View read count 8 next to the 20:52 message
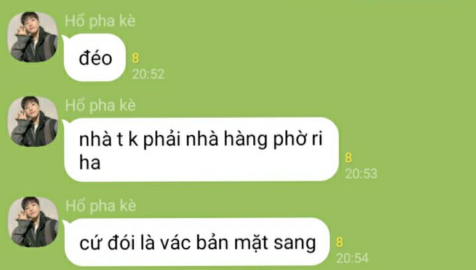The width and height of the screenshot is (476, 270). [x=135, y=58]
